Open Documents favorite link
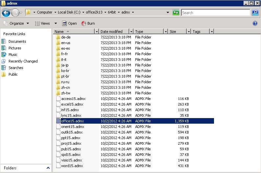Image resolution: width=261 pixels, height=173 pixels. (17, 41)
